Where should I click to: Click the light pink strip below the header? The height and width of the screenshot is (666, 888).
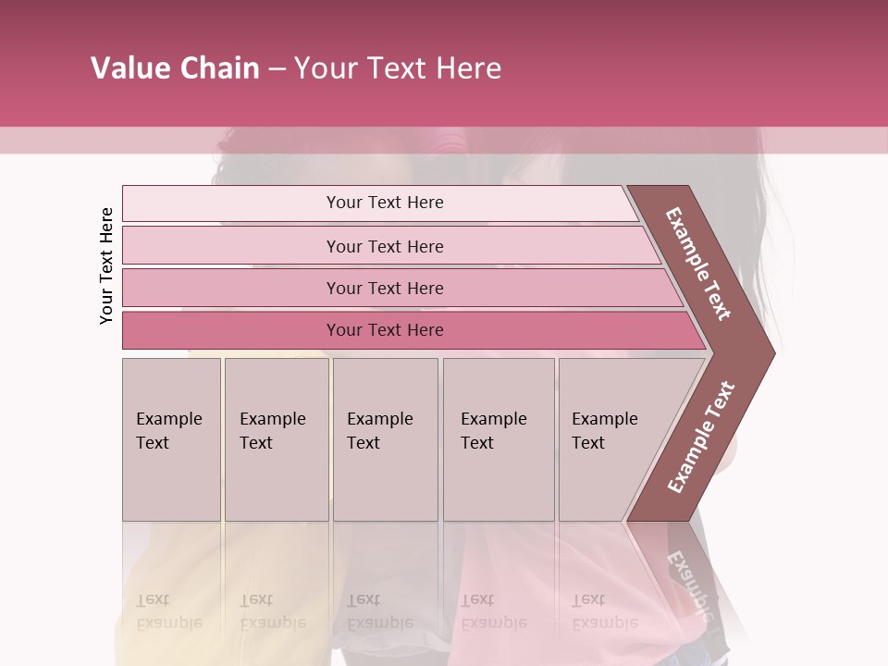pyautogui.click(x=444, y=141)
